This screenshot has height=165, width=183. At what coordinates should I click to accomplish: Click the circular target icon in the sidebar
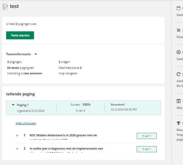point(178,52)
